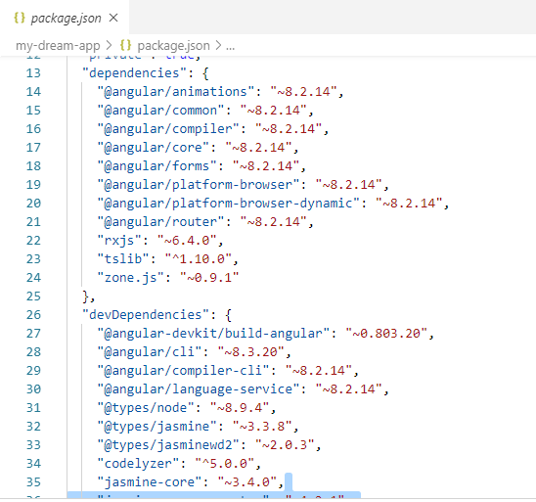The width and height of the screenshot is (536, 502).
Task: Click the "@angular/cli" key
Action: (150, 352)
